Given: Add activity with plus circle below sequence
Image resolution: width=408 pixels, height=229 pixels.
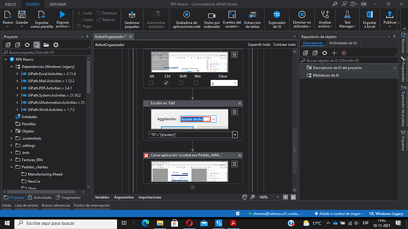Looking at the screenshot, I should [x=193, y=188].
